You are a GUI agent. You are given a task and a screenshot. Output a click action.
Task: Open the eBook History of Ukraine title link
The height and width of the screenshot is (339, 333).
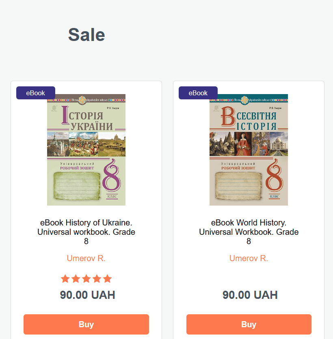click(86, 232)
